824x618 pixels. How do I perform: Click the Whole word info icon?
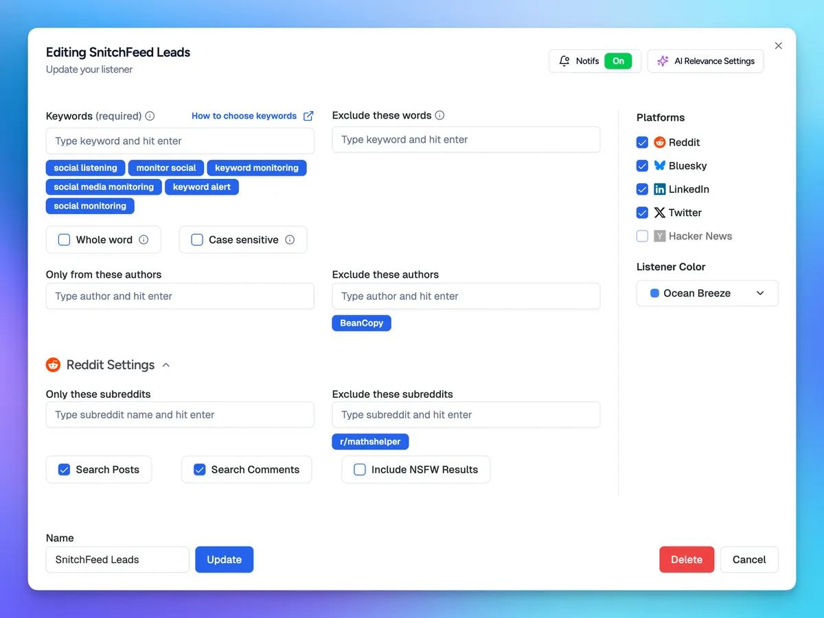[x=144, y=240]
